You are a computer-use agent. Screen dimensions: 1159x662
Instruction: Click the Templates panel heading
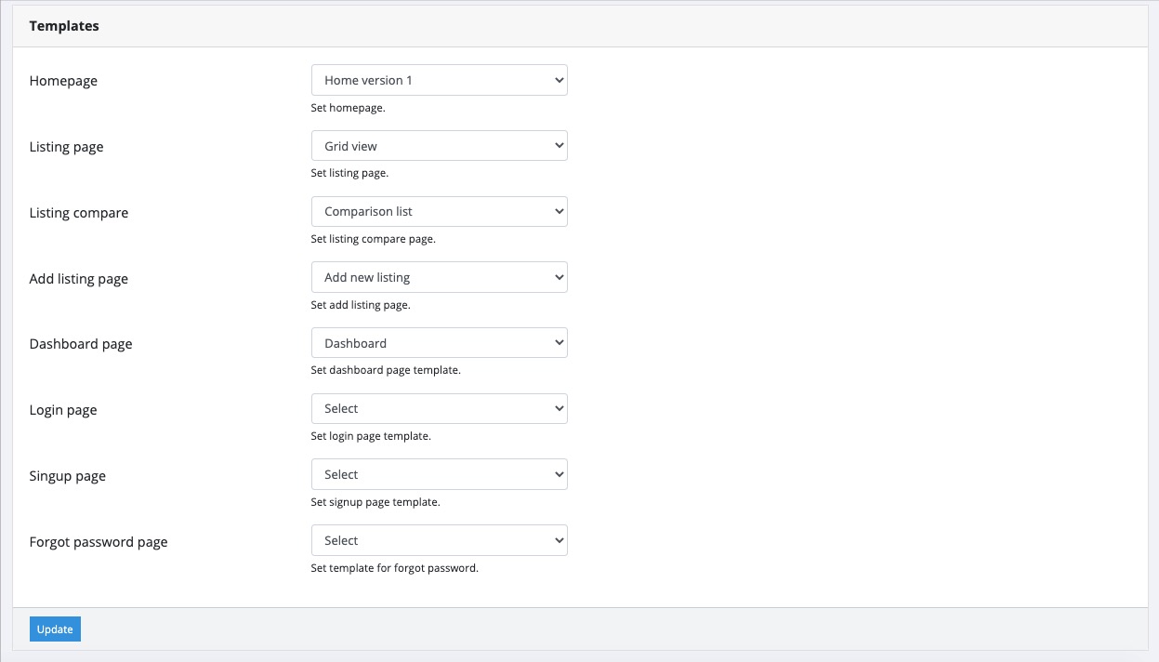(64, 26)
